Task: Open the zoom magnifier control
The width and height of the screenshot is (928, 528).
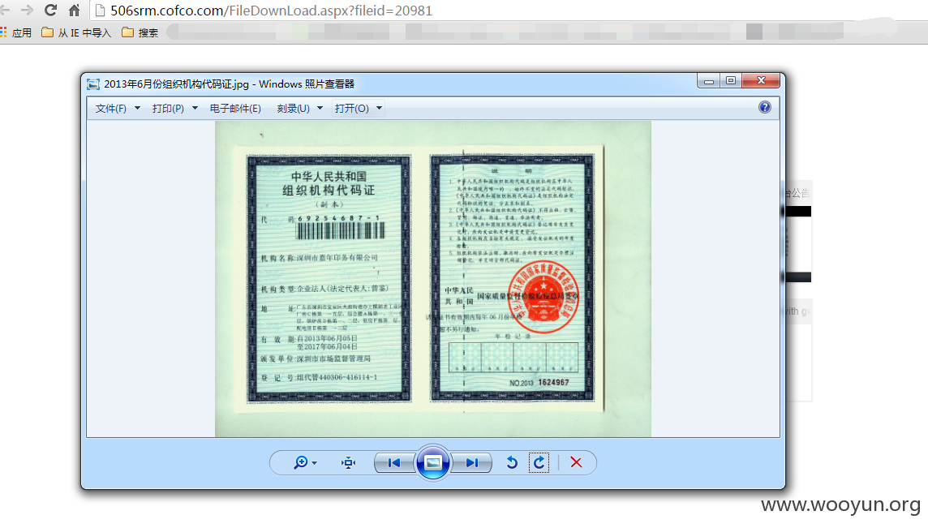Action: coord(301,462)
